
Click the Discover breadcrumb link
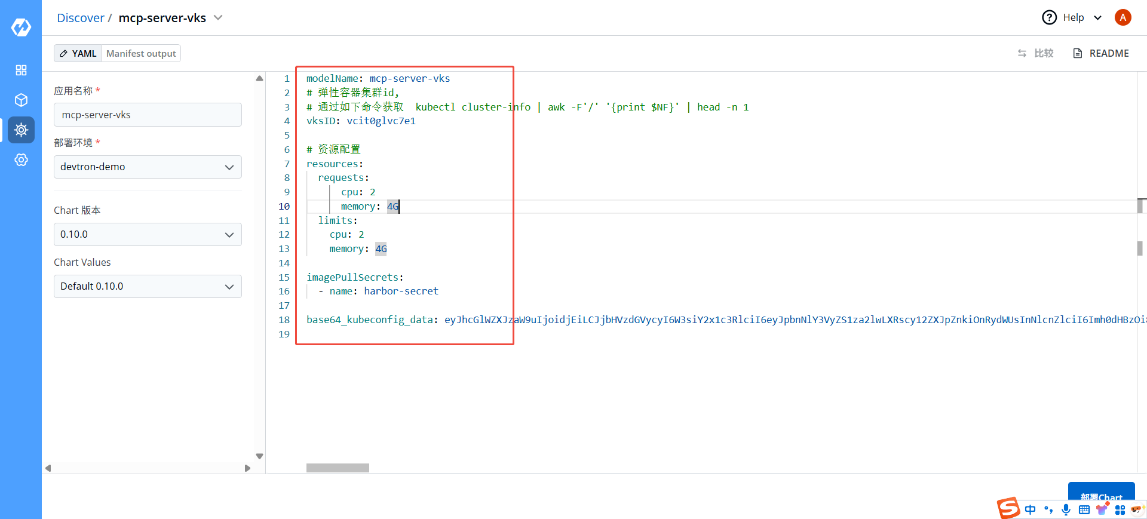(x=81, y=18)
